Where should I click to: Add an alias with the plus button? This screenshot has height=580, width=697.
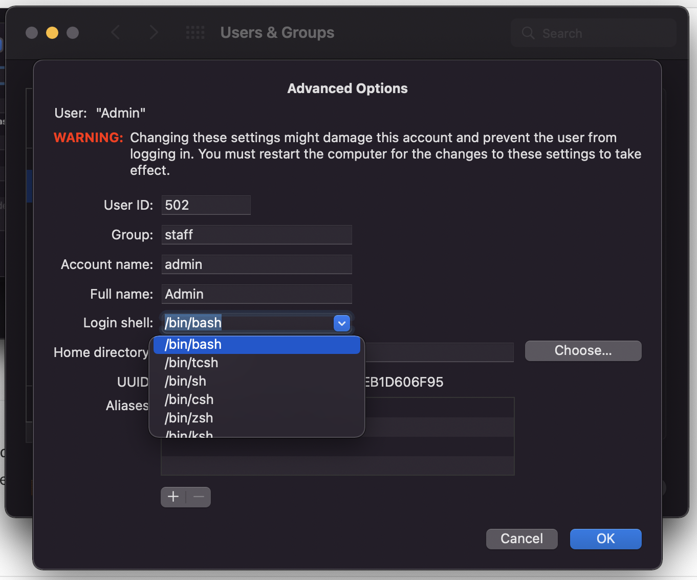(x=173, y=497)
